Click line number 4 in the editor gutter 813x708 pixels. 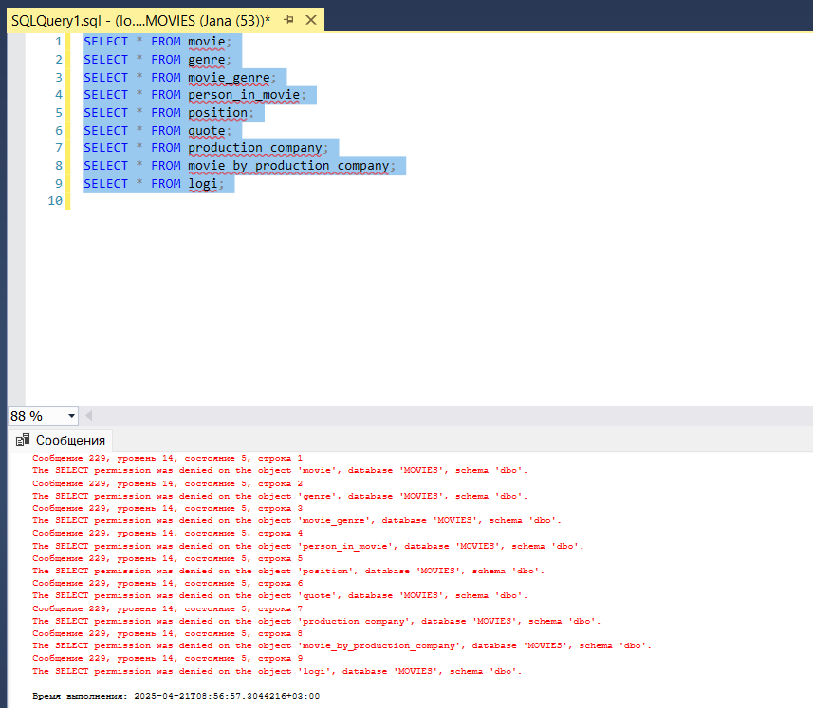tap(59, 95)
